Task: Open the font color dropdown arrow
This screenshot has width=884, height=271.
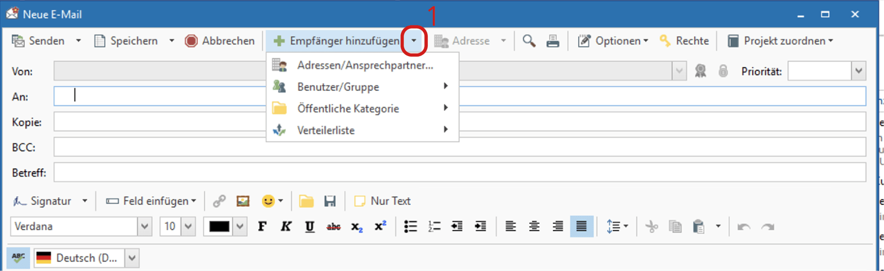Action: pos(240,226)
